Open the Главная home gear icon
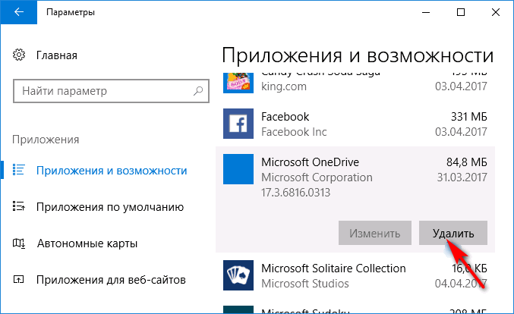 click(x=19, y=55)
